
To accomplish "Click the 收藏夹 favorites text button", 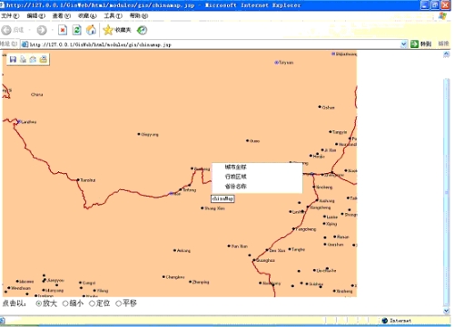I will tap(123, 30).
